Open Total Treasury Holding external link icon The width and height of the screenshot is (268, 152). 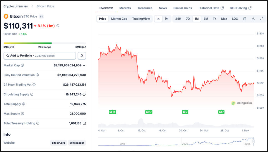84,123
